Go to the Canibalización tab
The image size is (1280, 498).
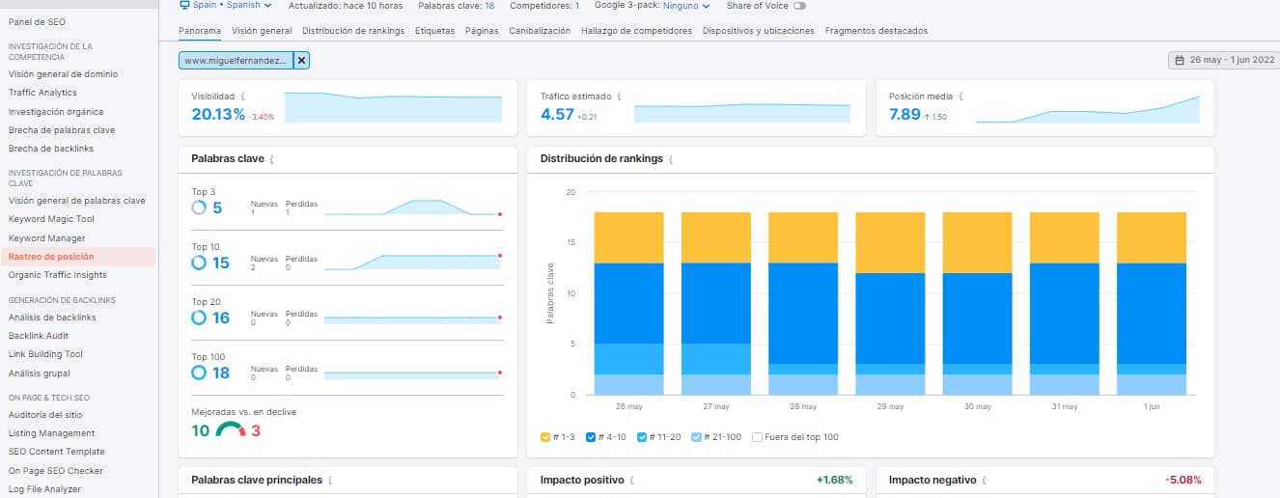coord(540,31)
